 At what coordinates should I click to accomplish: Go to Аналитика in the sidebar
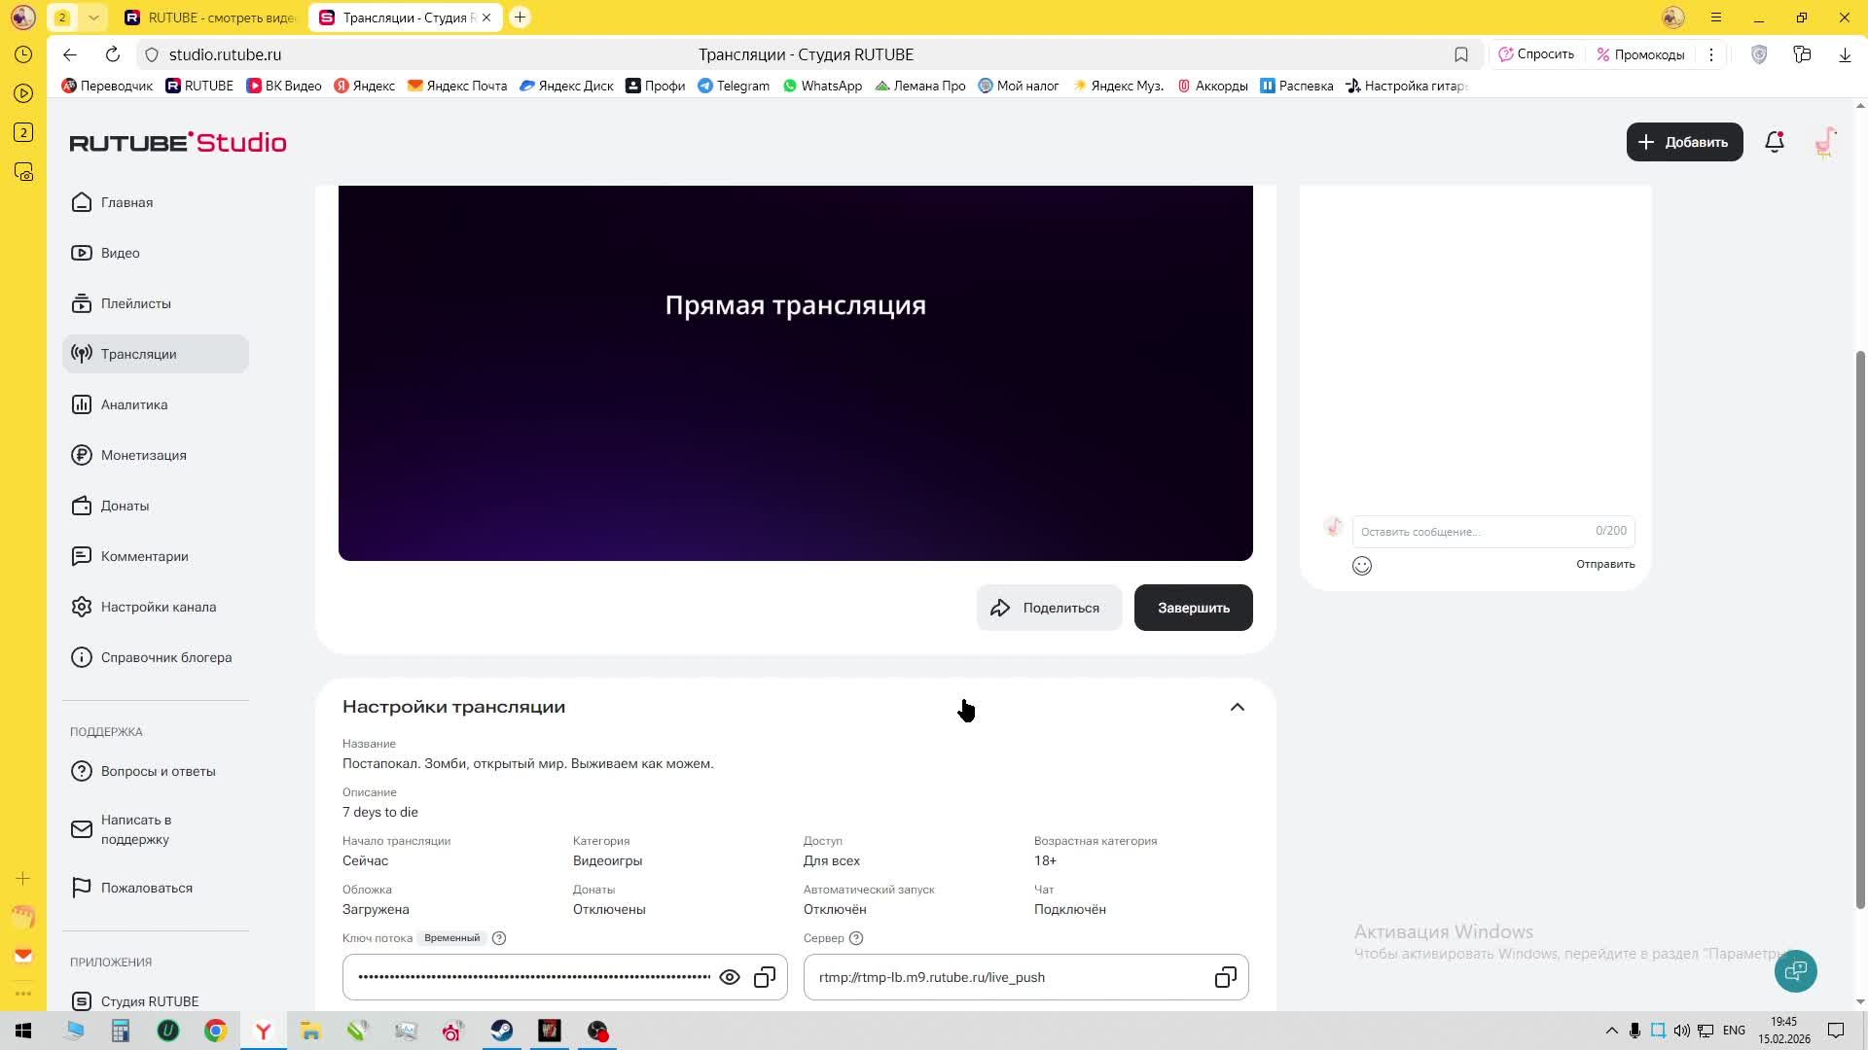[134, 404]
